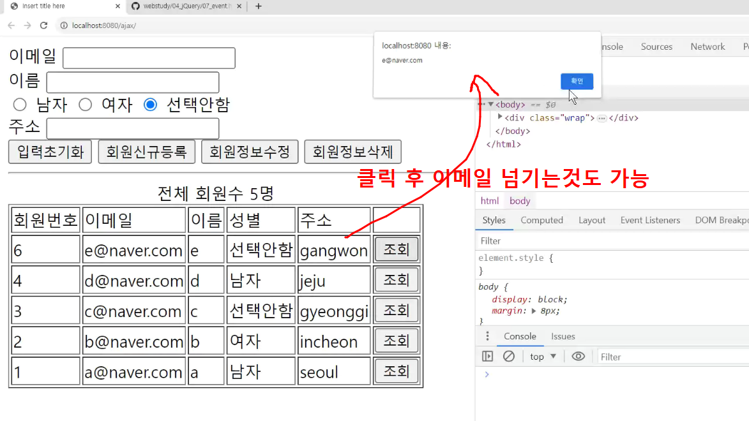Image resolution: width=749 pixels, height=421 pixels.
Task: Click the incheon address cell
Action: tap(334, 341)
